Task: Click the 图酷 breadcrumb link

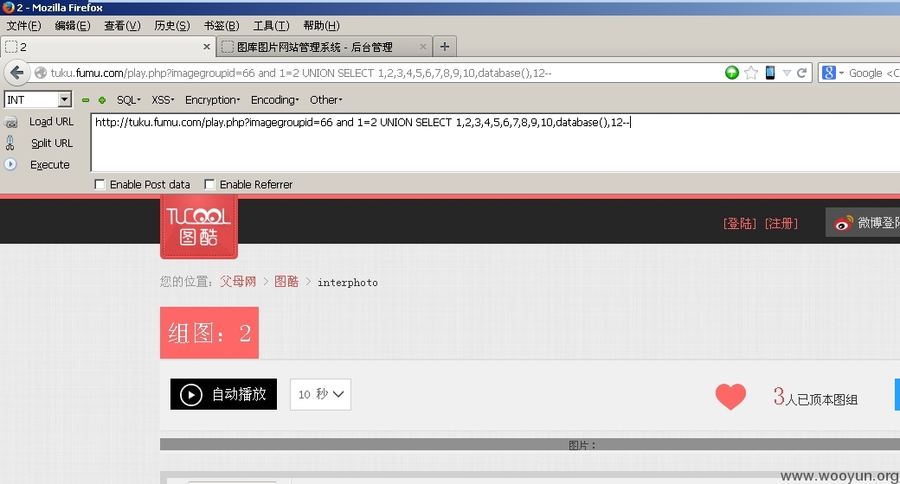Action: point(286,282)
